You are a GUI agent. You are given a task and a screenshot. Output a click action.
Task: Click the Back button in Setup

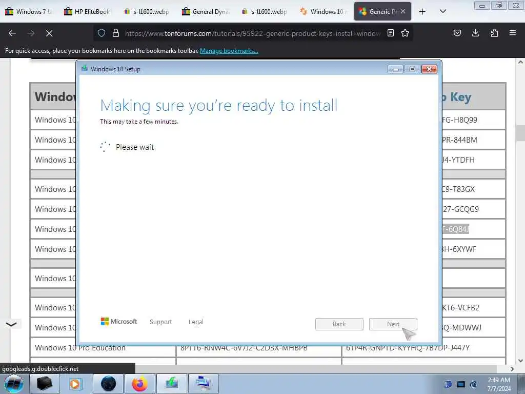tap(339, 324)
